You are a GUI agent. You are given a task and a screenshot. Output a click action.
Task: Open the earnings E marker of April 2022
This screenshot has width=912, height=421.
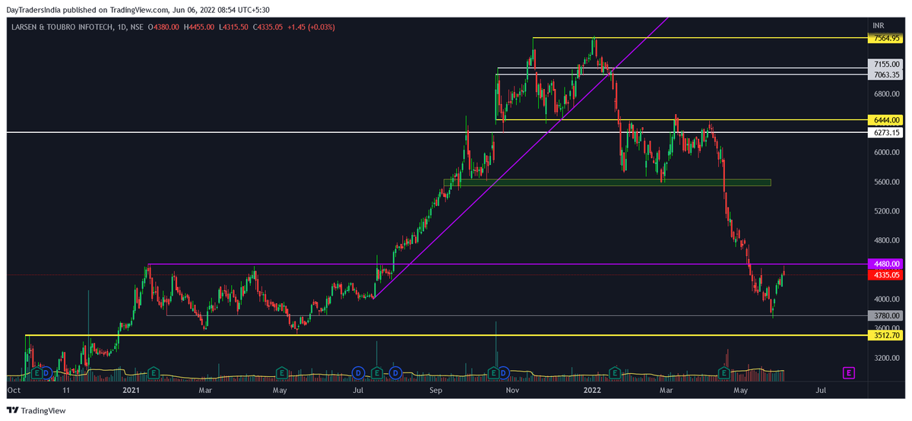[x=724, y=372]
